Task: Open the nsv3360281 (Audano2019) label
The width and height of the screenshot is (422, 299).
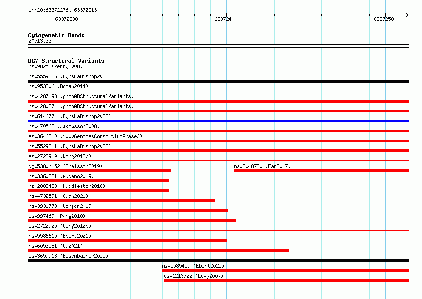Action: pos(61,176)
